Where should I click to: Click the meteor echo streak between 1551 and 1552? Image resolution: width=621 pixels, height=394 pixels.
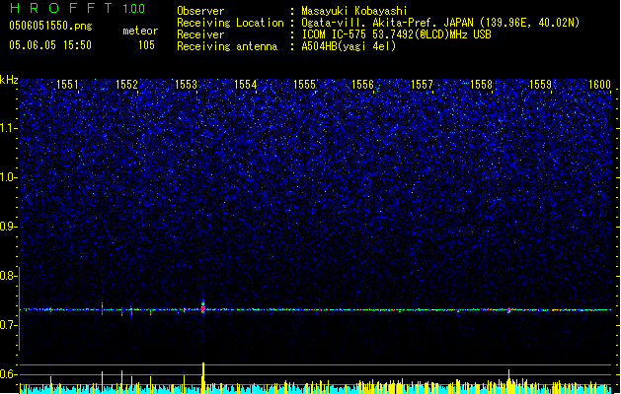click(x=102, y=308)
